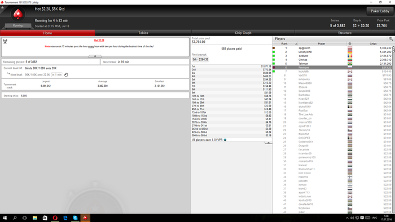Click the PokerStars red spade logo
The width and height of the screenshot is (395, 222).
pos(18,14)
